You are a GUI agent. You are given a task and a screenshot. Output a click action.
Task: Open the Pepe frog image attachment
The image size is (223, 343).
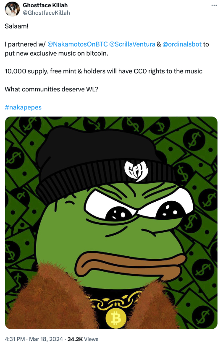coord(111,223)
